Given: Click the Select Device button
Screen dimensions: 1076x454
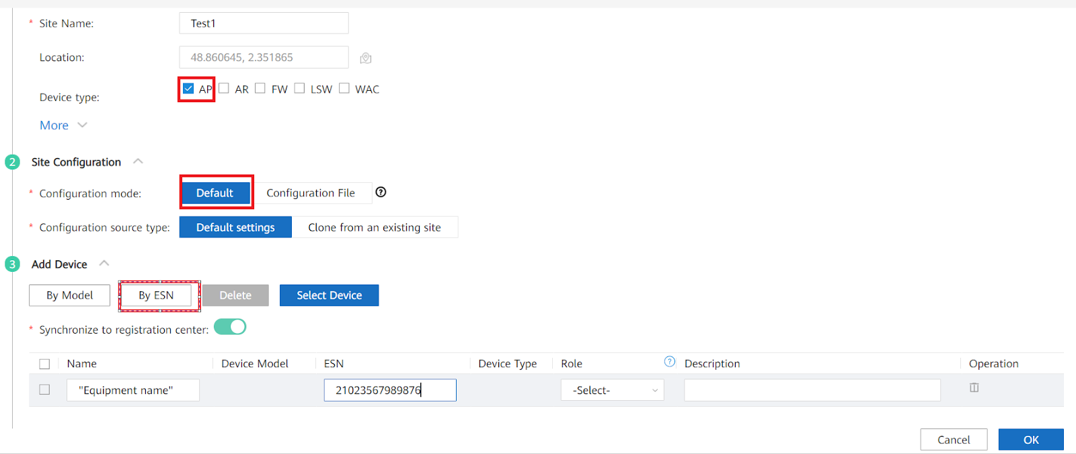Looking at the screenshot, I should (329, 295).
